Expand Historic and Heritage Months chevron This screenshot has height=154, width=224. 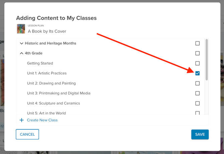[x=21, y=43]
